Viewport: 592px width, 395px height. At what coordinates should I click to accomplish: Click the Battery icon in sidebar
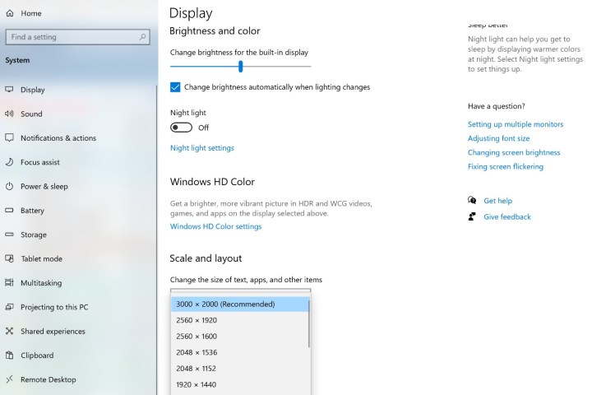pyautogui.click(x=10, y=211)
